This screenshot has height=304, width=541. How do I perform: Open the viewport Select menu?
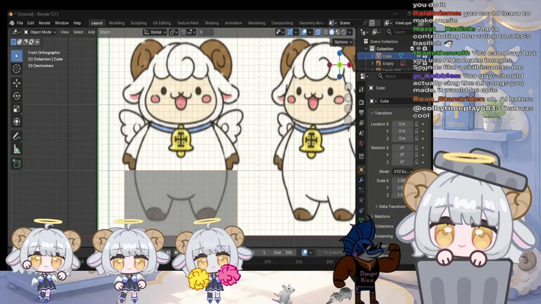(x=78, y=32)
